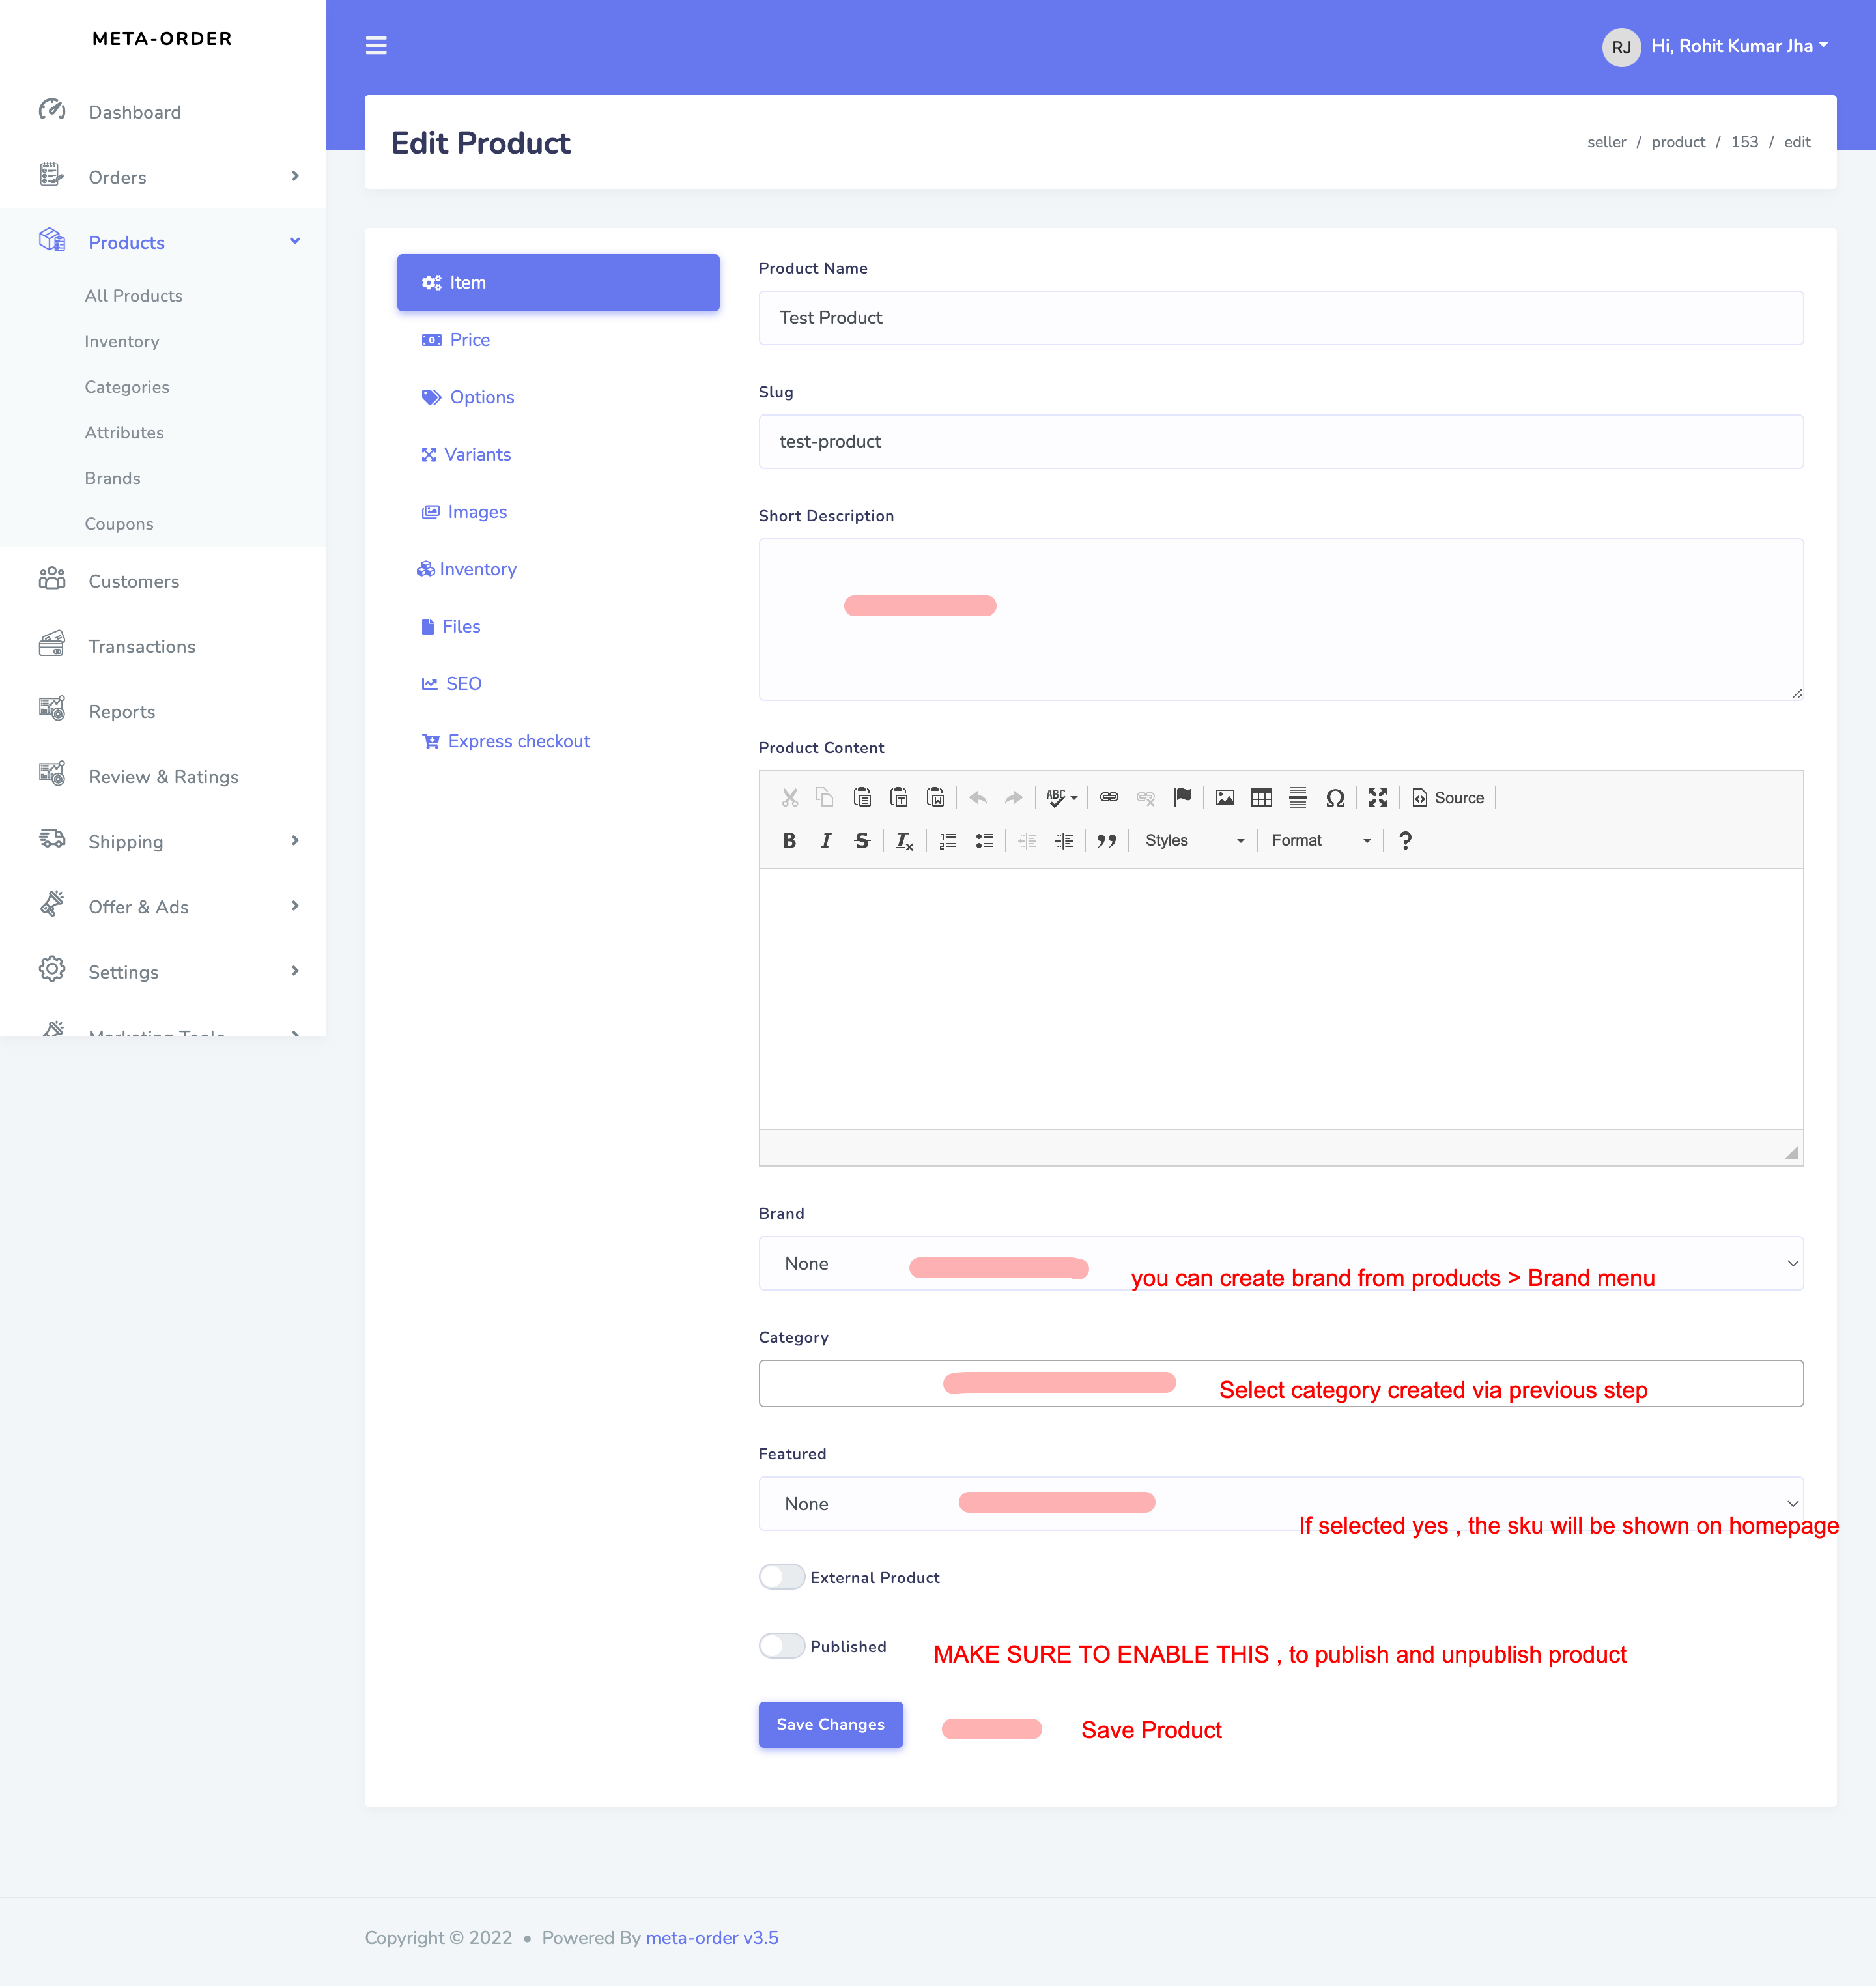Click the Link icon in editor
This screenshot has height=1987, width=1876.
click(x=1109, y=798)
